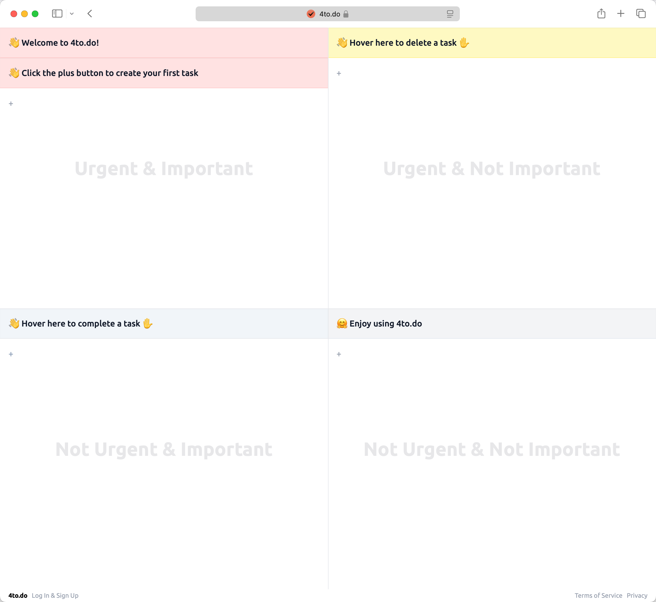Add task in Urgent & Important quadrant
The height and width of the screenshot is (602, 656).
(11, 104)
